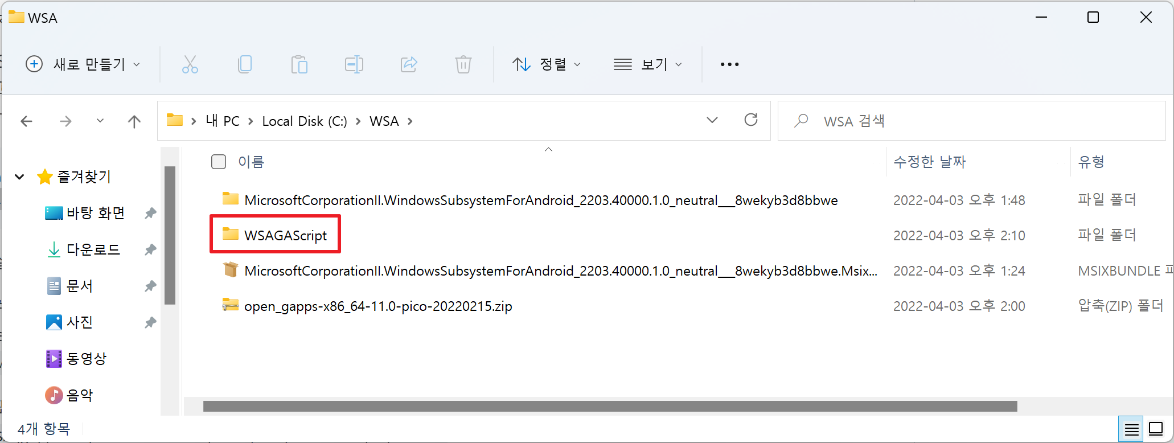Expand chevron after WSA breadcrumb
Screen dimensions: 1174x443
pos(410,121)
